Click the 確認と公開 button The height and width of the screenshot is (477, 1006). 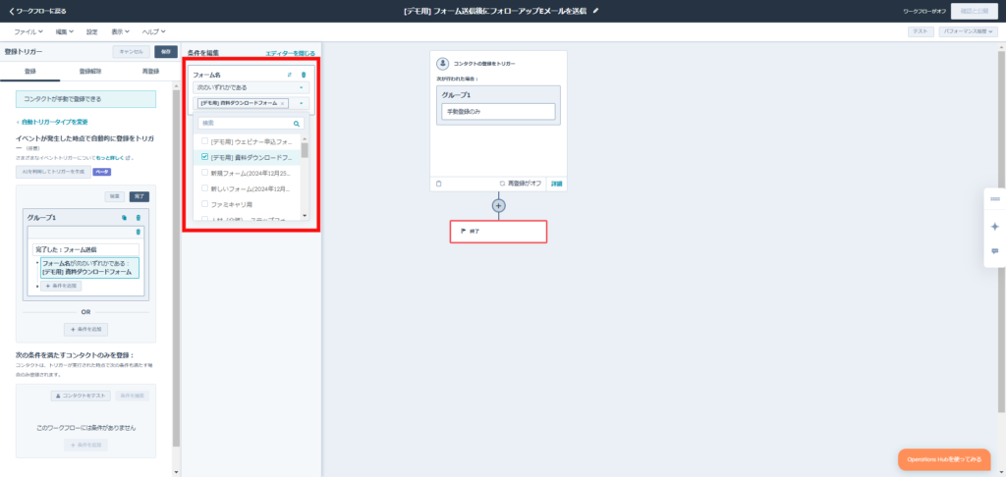click(x=975, y=11)
